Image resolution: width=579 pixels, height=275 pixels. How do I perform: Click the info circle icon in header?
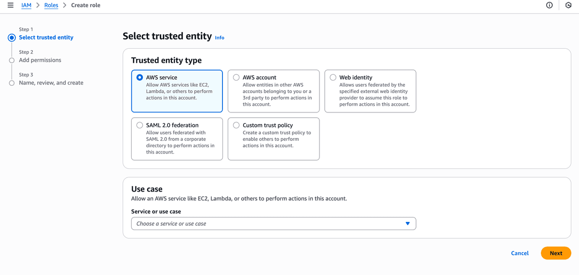549,5
